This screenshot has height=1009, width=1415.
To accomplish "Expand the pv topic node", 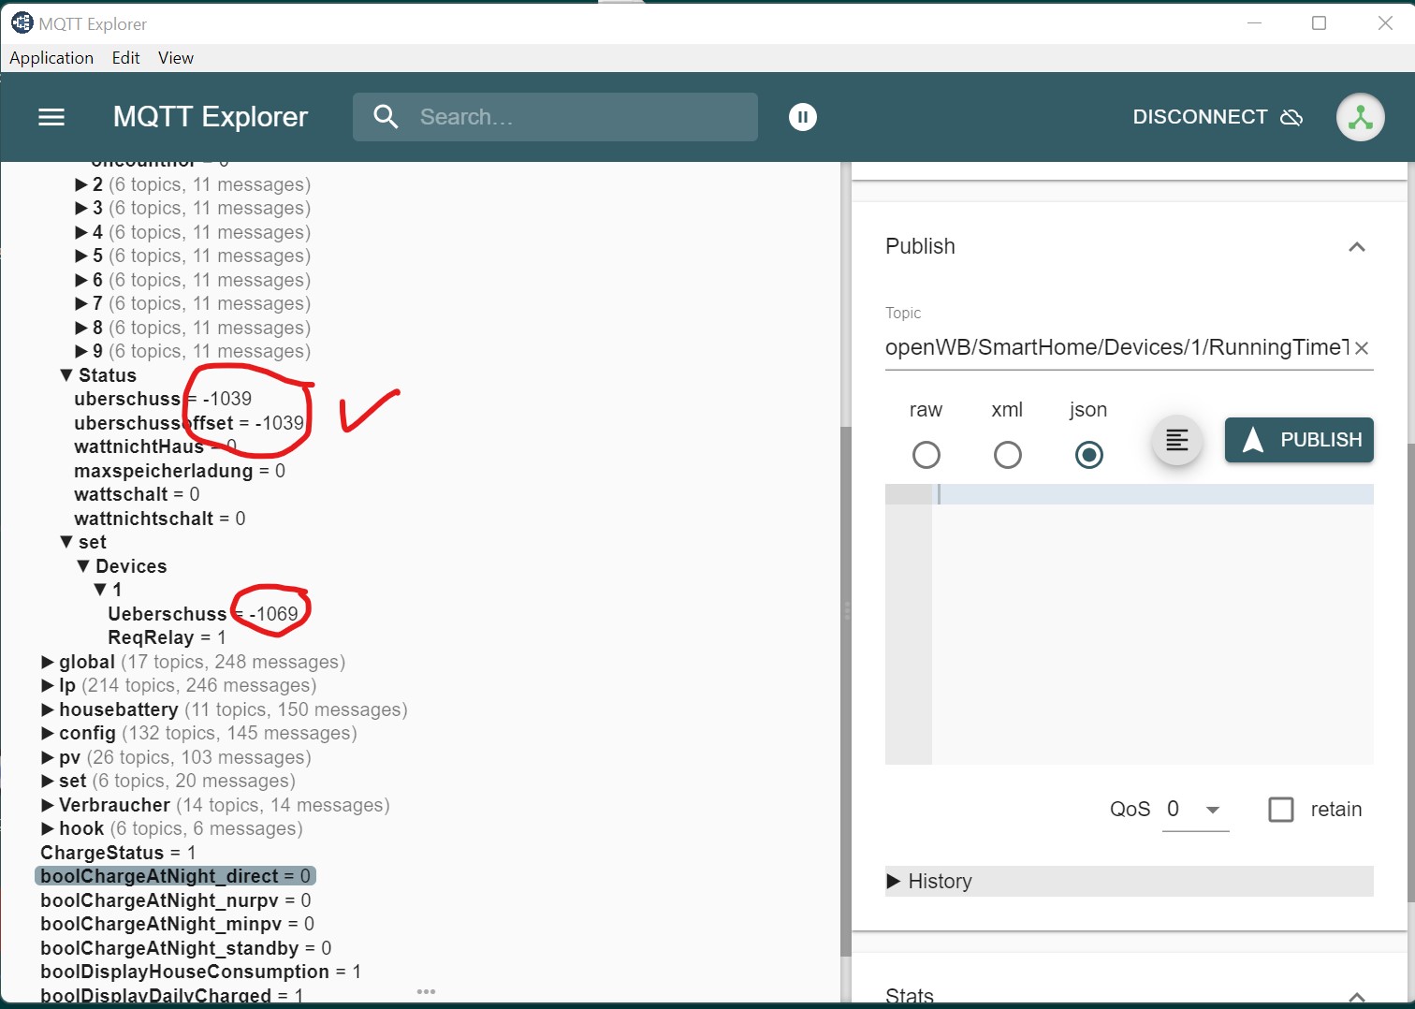I will pos(48,757).
